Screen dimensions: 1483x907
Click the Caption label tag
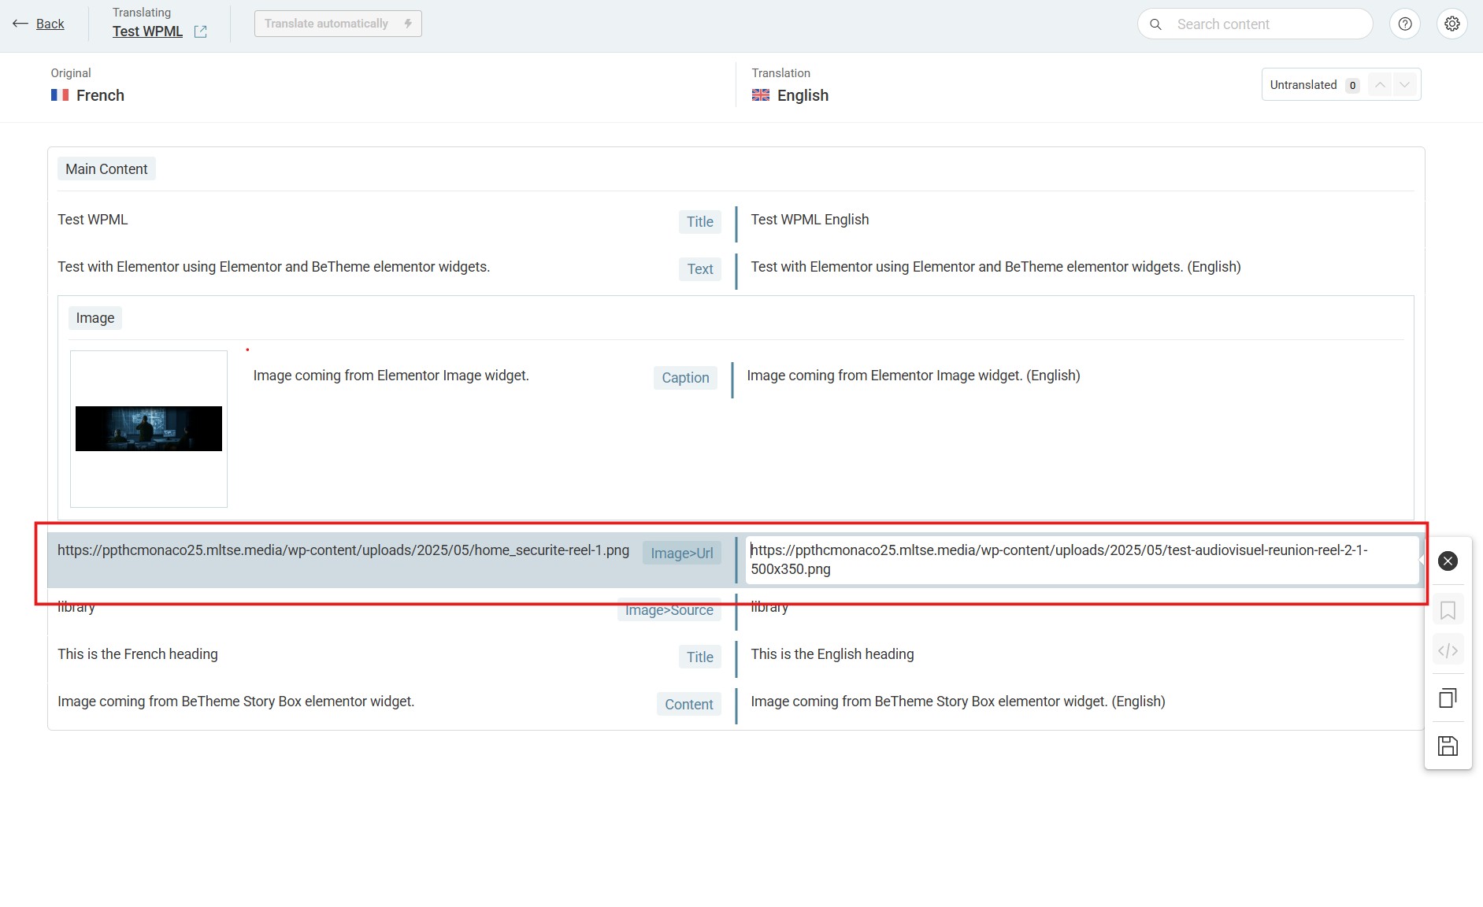click(685, 378)
